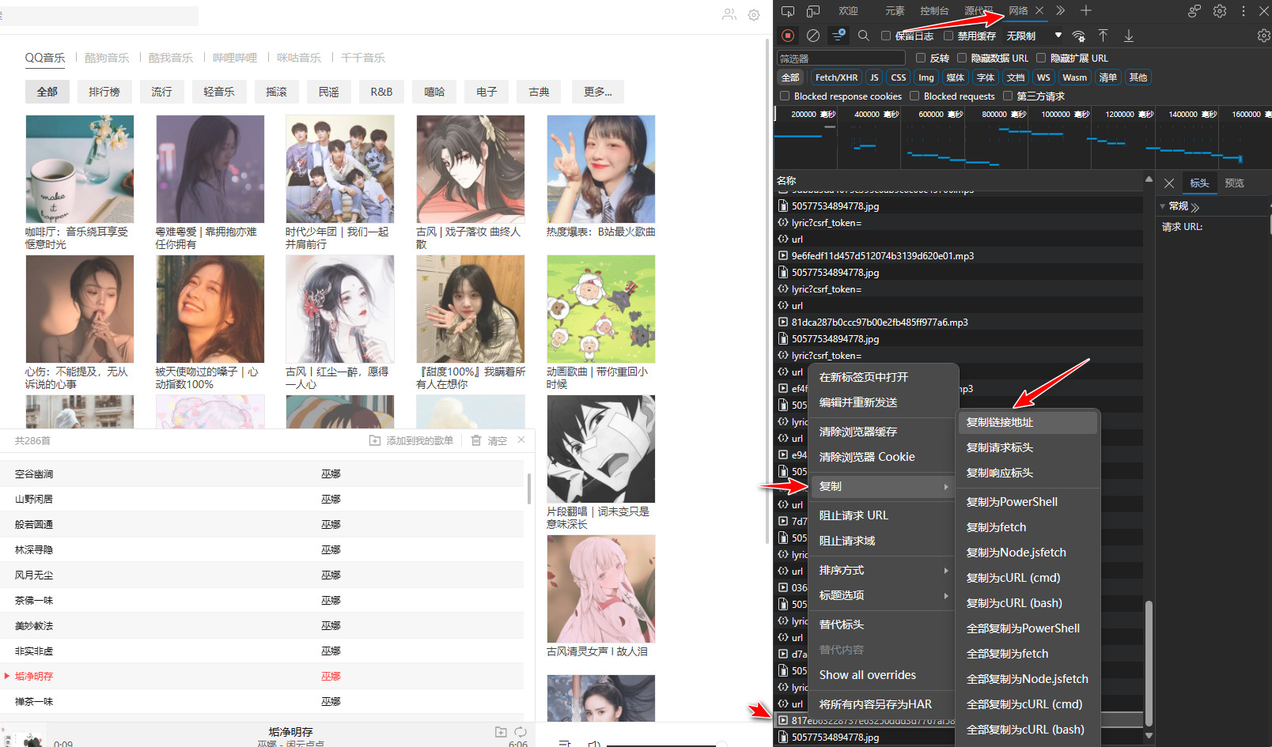This screenshot has height=747, width=1272.
Task: Open DevTools three-dot customize menu
Action: (x=1244, y=11)
